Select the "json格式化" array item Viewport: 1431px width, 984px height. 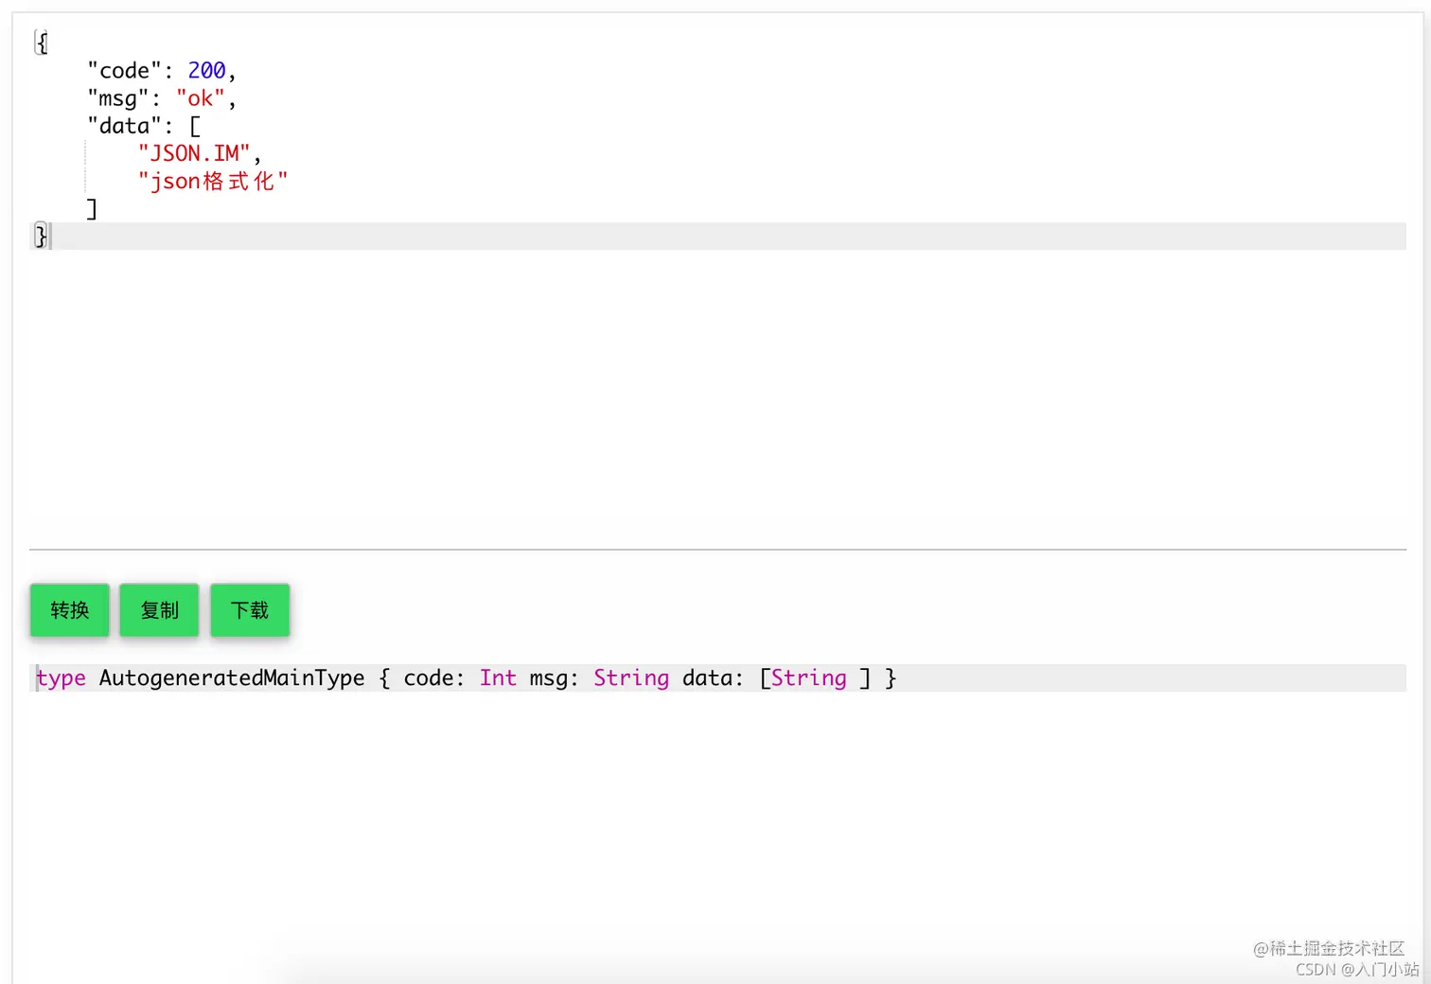click(x=213, y=181)
